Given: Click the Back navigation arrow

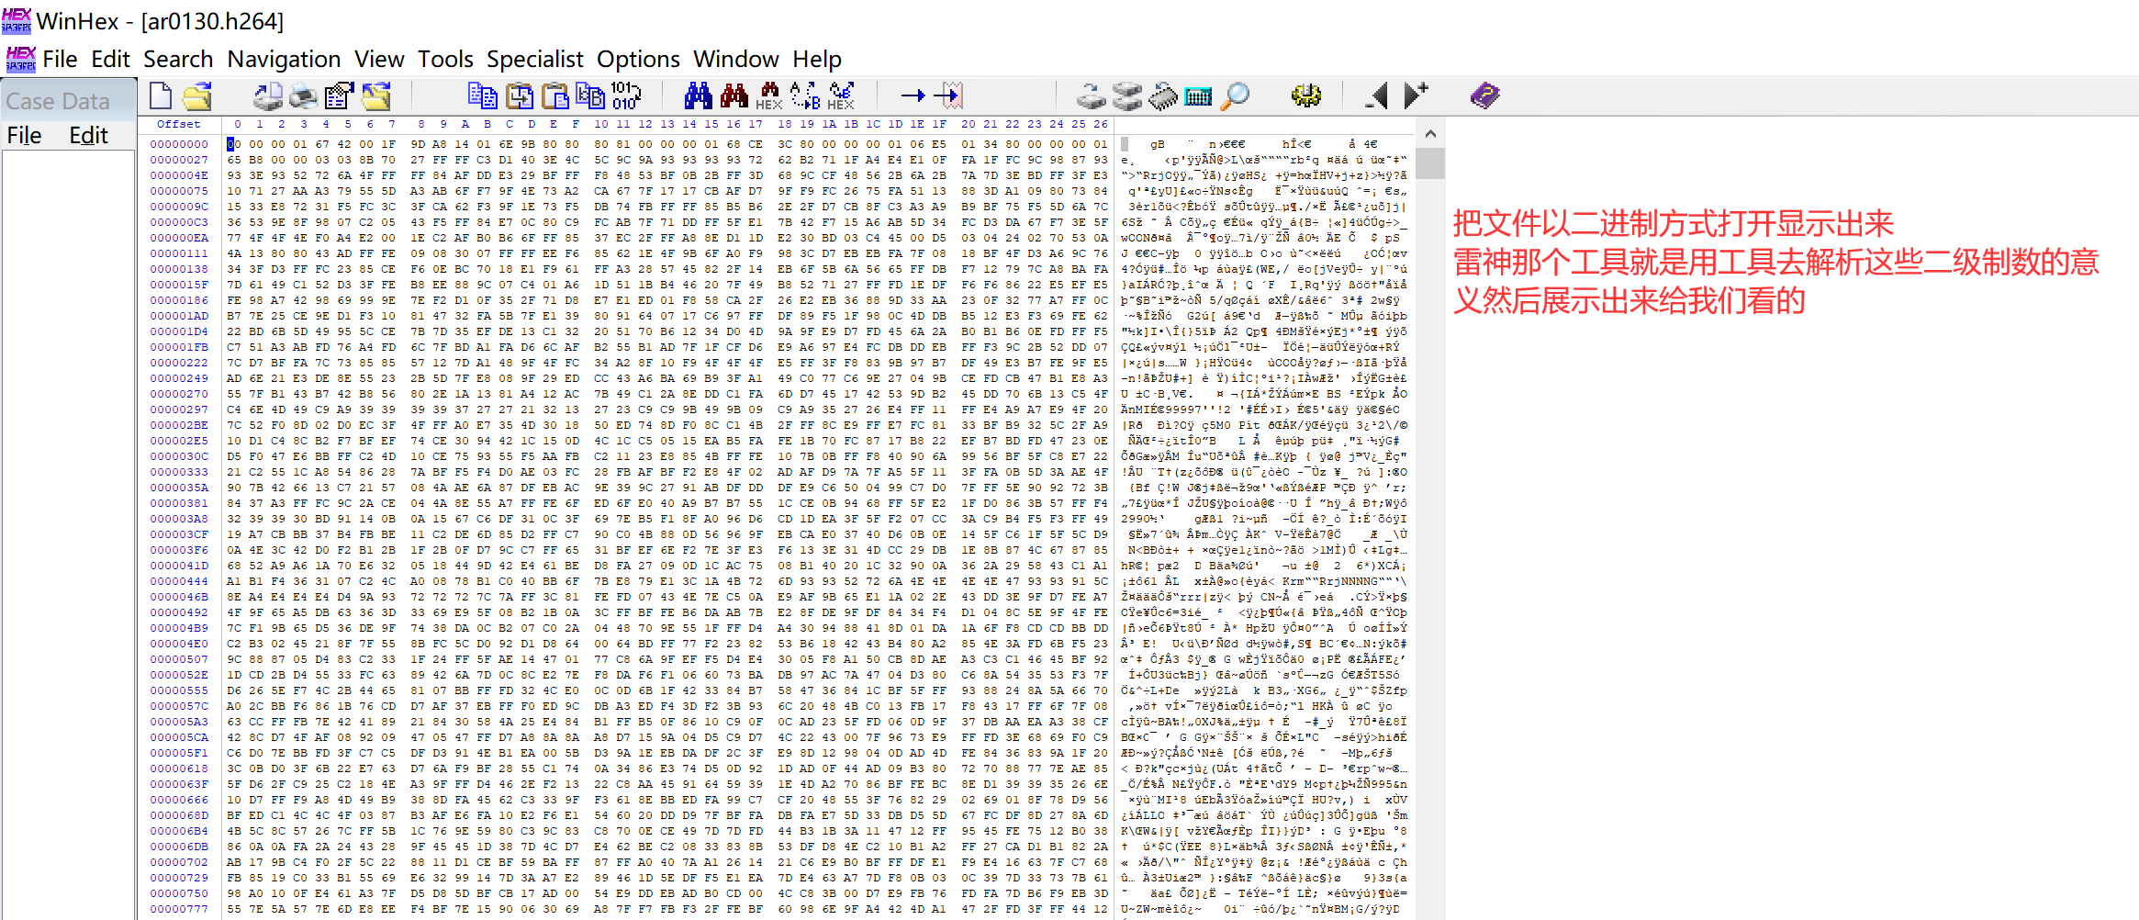Looking at the screenshot, I should [x=1377, y=95].
